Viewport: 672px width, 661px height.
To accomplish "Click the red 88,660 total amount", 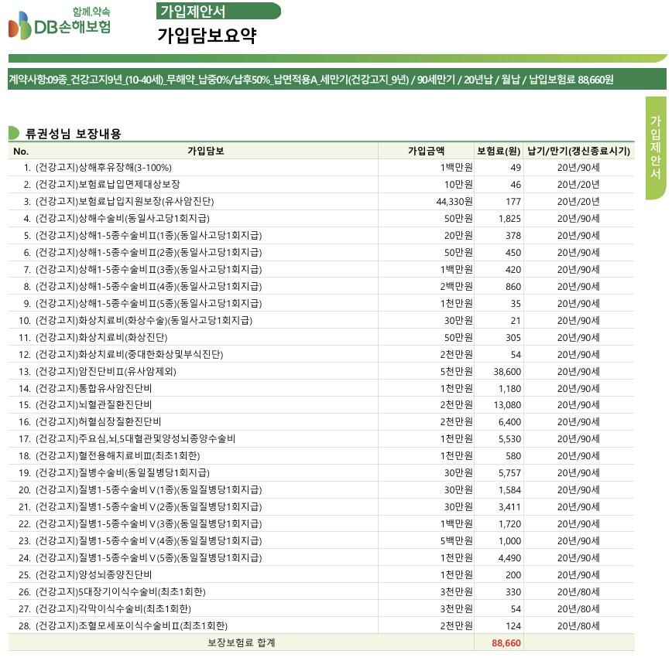I will pos(506,642).
